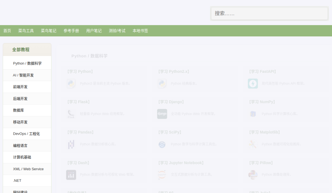The height and width of the screenshot is (193, 332).
Task: Click description Python 经典版本
Action: [x=184, y=83]
